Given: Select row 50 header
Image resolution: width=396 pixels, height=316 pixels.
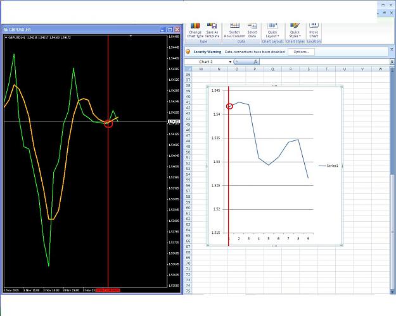Looking at the screenshot, I should click(x=188, y=152).
